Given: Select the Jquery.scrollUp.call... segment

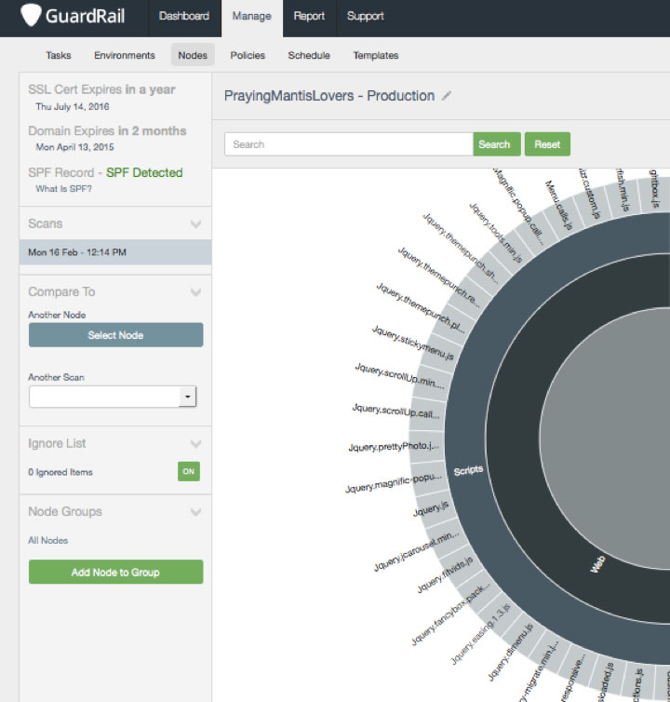Looking at the screenshot, I should (x=426, y=414).
